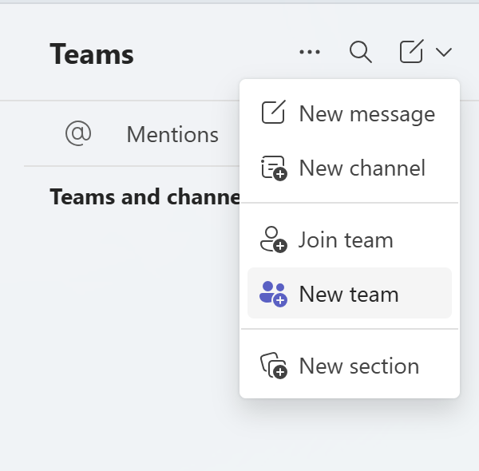Choose New team in the dropdown
The image size is (479, 471).
click(x=350, y=294)
